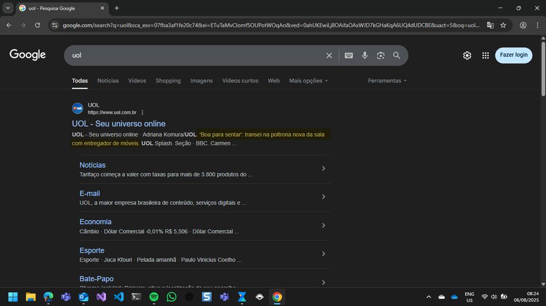Open the Bate-Papo sitelink
This screenshot has height=306, width=546.
pyautogui.click(x=97, y=279)
